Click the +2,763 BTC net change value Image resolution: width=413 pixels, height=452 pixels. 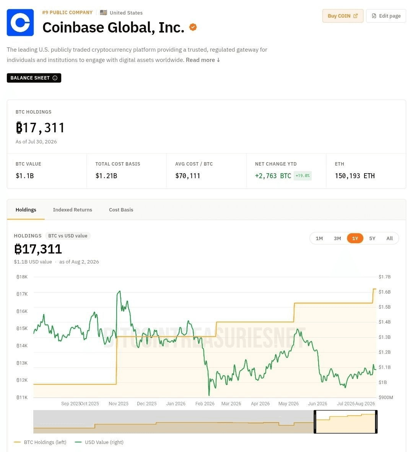click(273, 176)
